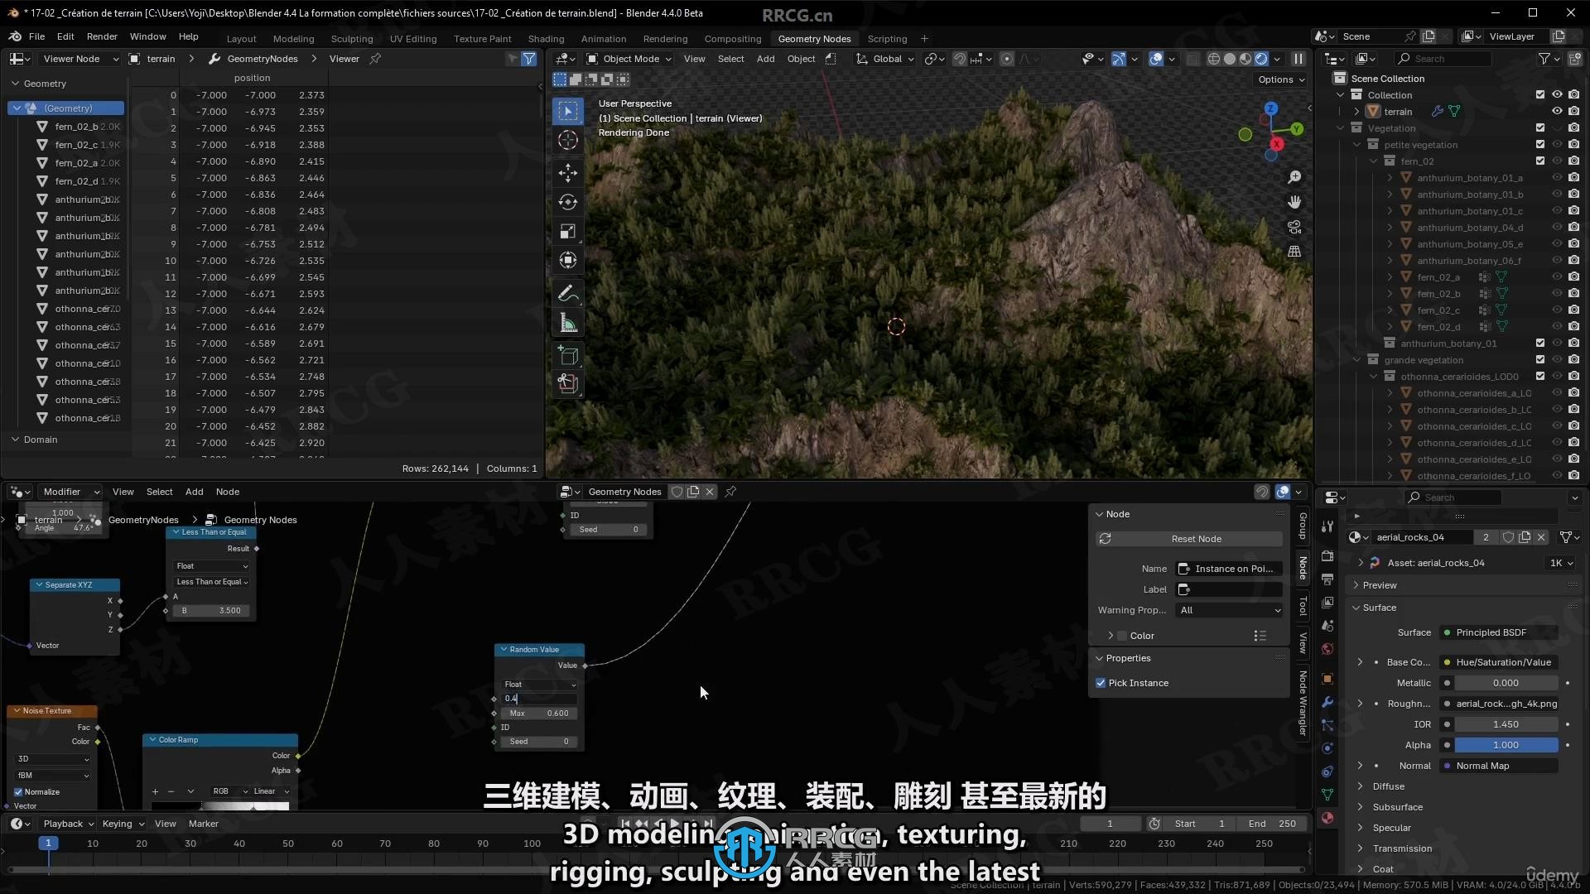Open the outliner filter funnel icon

point(1544,59)
